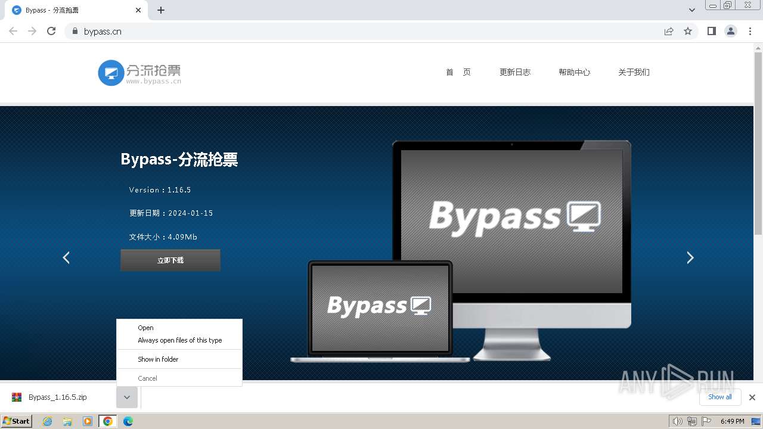This screenshot has width=763, height=429.
Task: Open File Explorer from taskbar
Action: coord(67,421)
